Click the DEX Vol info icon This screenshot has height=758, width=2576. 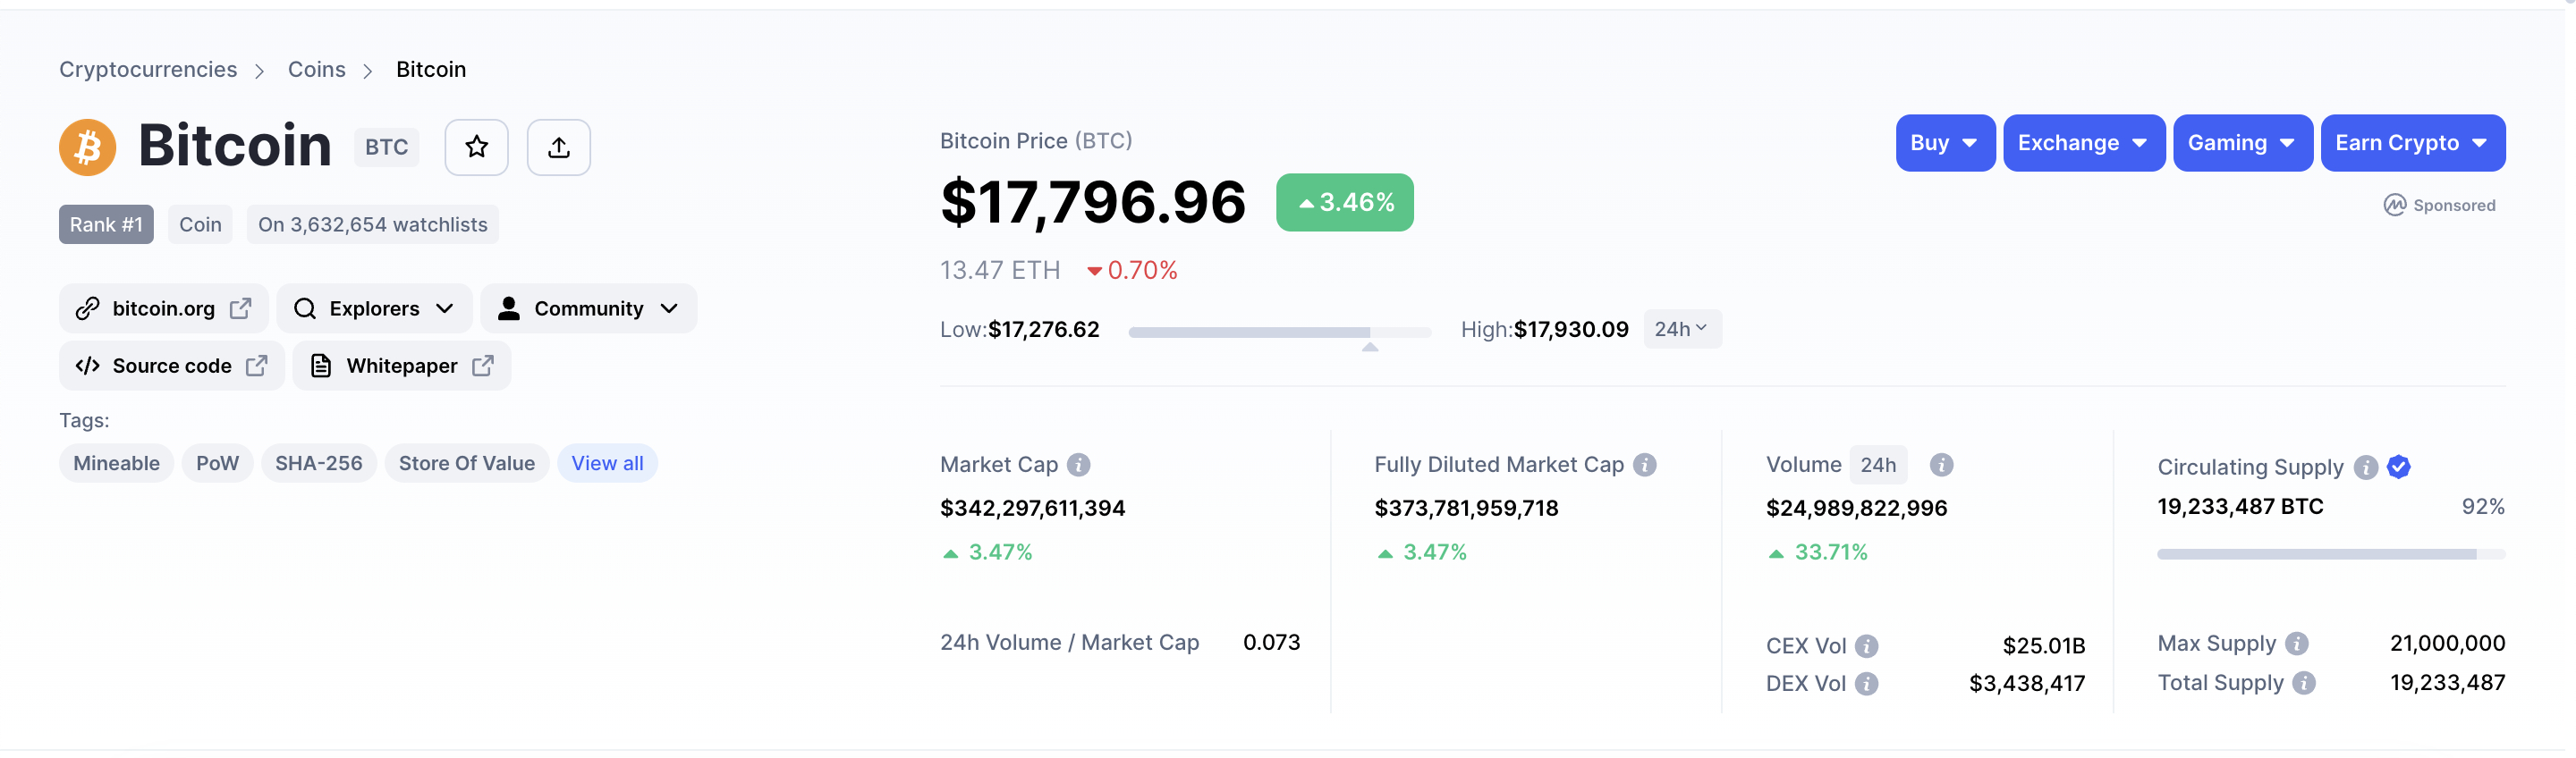click(1865, 683)
